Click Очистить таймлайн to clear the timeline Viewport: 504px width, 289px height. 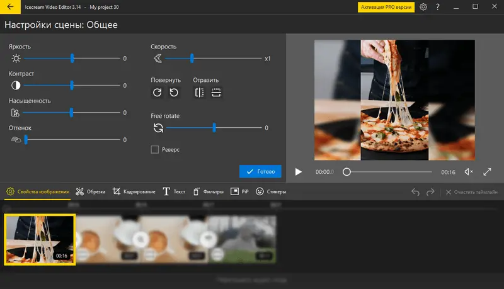point(471,192)
